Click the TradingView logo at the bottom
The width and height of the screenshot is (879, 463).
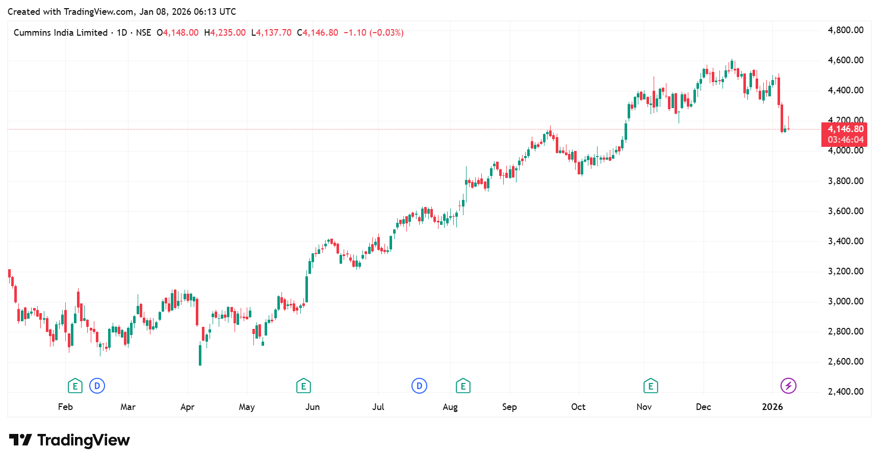point(69,440)
